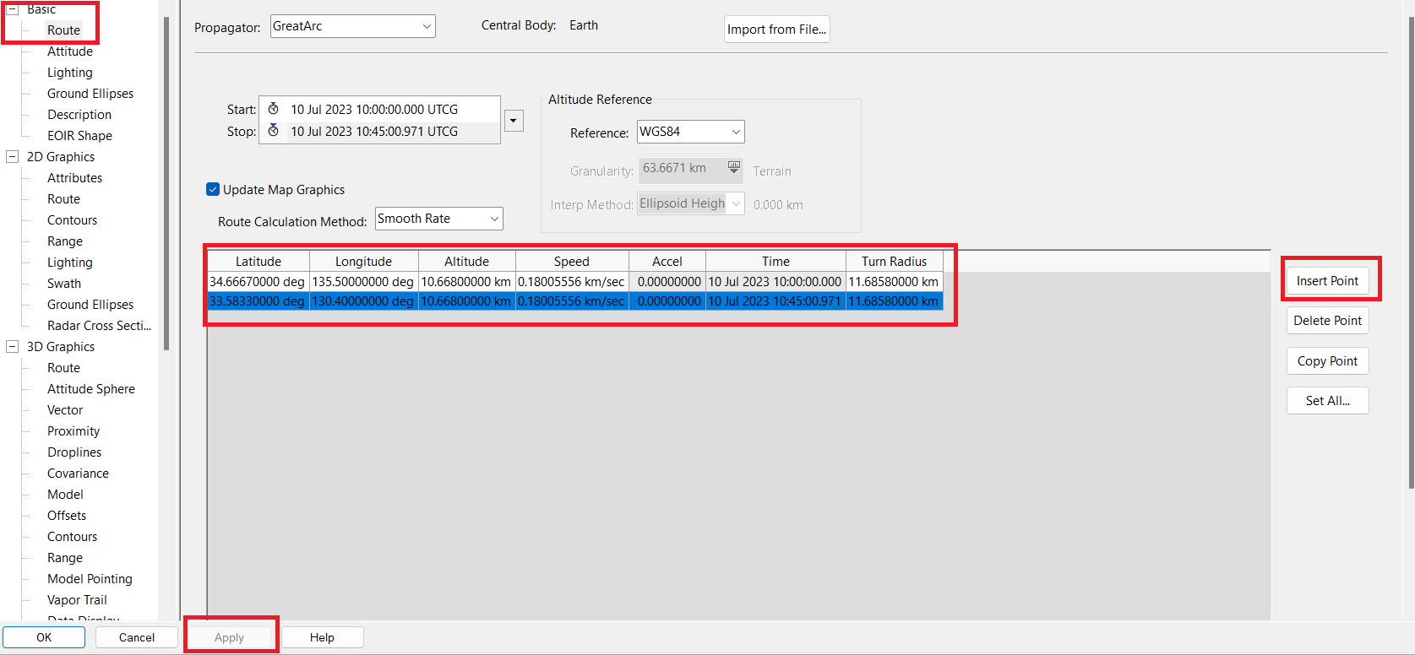
Task: Select Radar Cross Section item
Action: (100, 326)
